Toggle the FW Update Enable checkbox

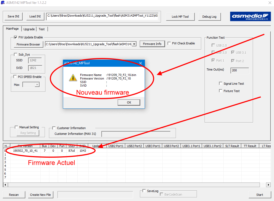pos(16,37)
